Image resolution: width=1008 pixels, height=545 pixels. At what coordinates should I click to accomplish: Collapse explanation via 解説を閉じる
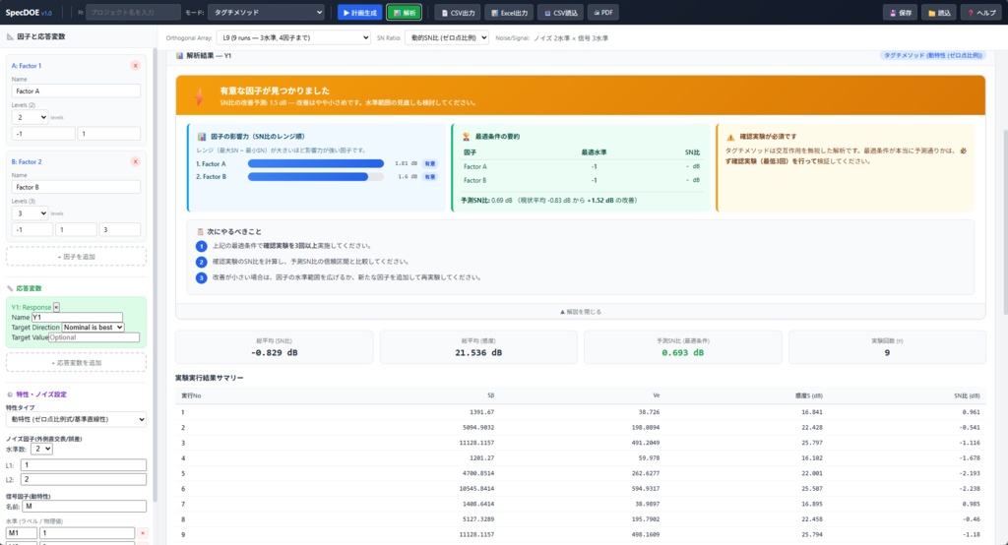(x=581, y=312)
